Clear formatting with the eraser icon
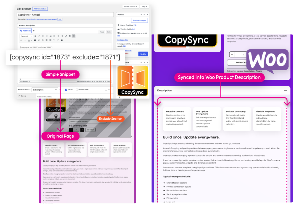This screenshot has height=209, width=303. point(39,40)
